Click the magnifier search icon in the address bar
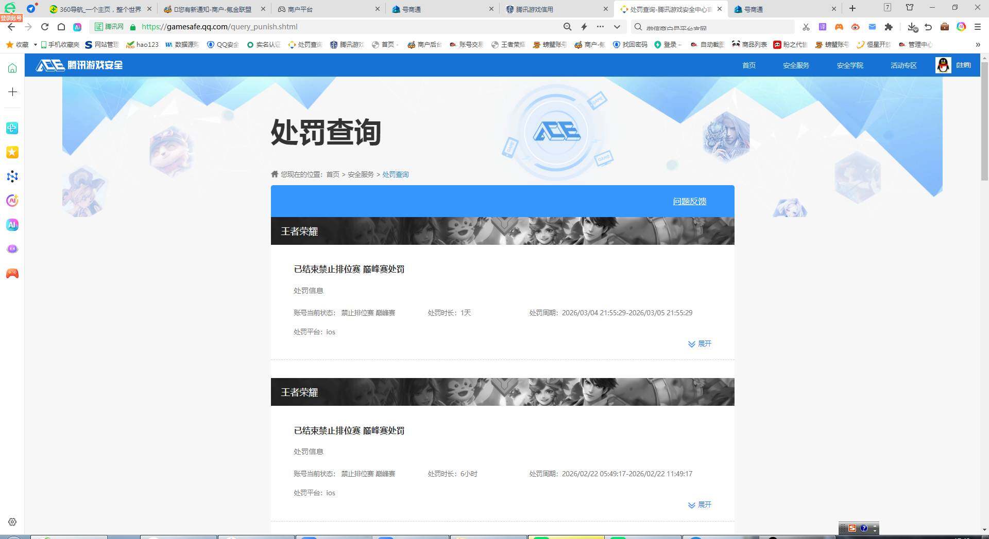This screenshot has height=539, width=989. point(567,27)
